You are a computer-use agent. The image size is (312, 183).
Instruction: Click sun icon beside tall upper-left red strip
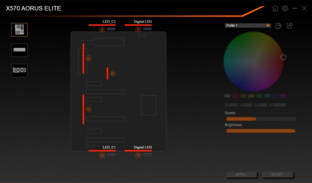click(x=89, y=59)
